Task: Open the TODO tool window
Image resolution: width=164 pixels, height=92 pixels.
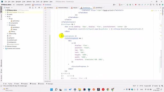Action: pos(16,84)
